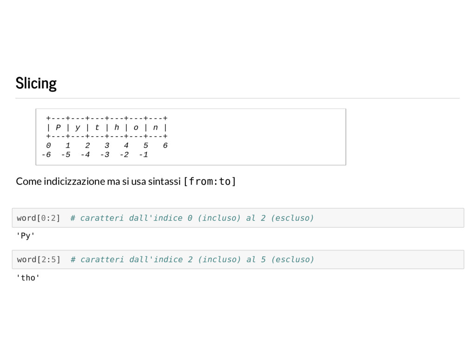Click letter P in the diagram

tap(58, 127)
